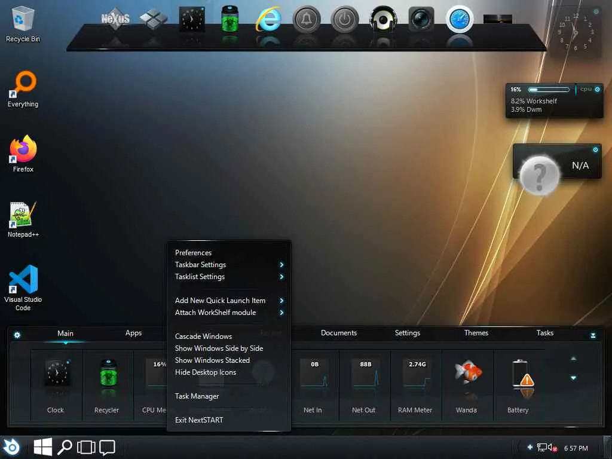Expand the Attach WorkShelf module submenu
This screenshot has width=612, height=459.
click(229, 313)
